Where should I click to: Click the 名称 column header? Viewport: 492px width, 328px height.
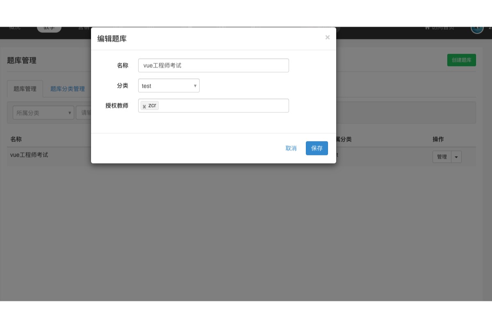16,139
